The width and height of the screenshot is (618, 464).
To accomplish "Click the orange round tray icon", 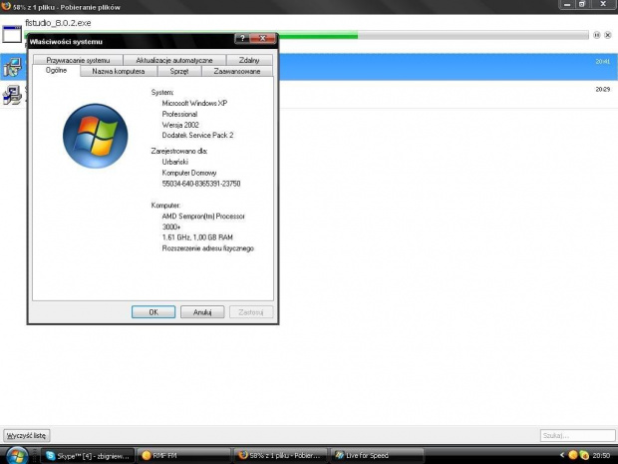I will [x=573, y=455].
